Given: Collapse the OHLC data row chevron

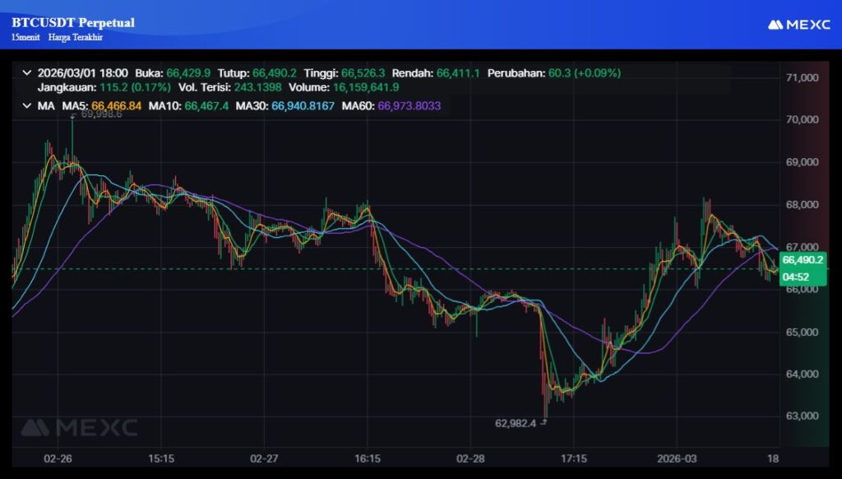Looking at the screenshot, I should [27, 72].
